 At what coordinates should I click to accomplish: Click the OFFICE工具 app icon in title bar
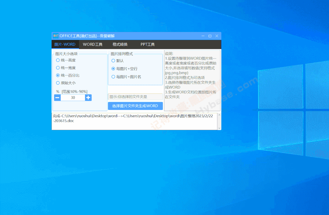point(55,36)
